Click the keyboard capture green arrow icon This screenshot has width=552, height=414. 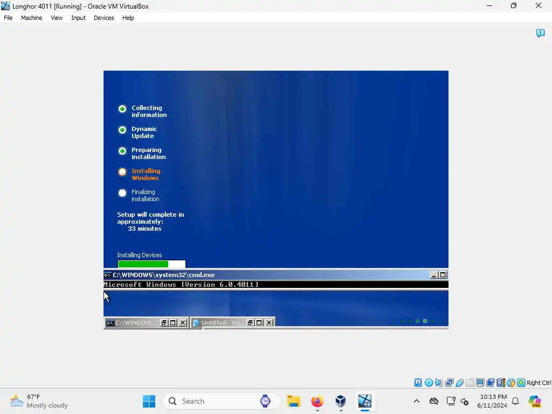(x=521, y=383)
